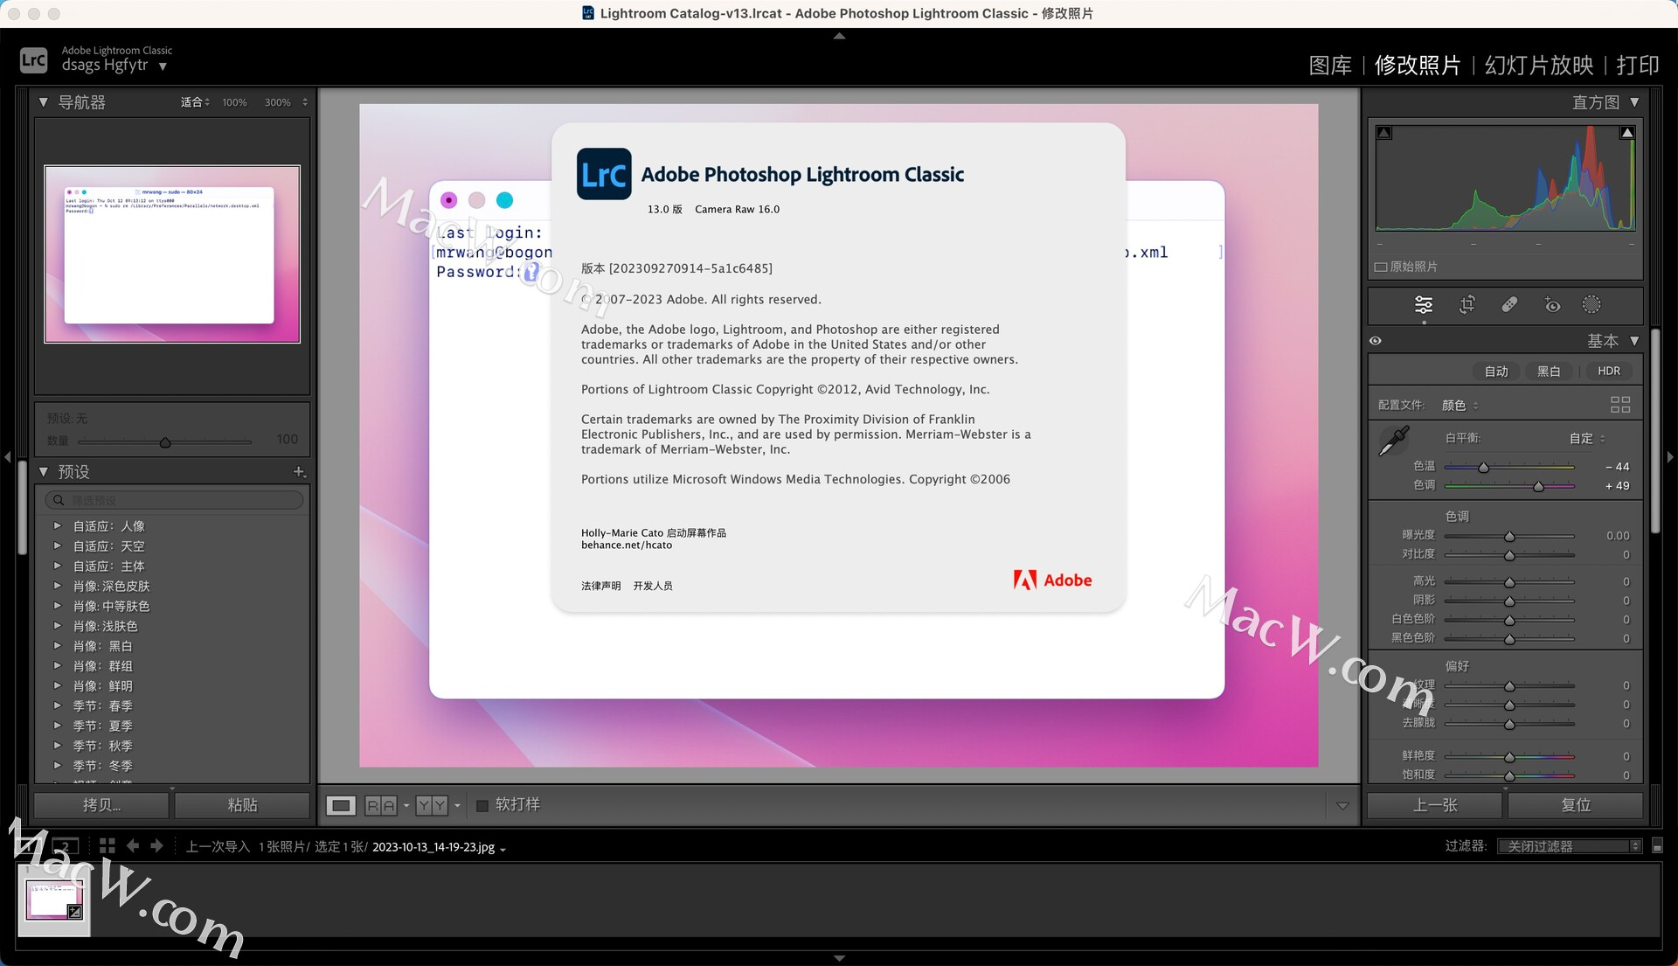Collapse left panel using edge arrow
Screen dimensions: 1678x966
pos(7,456)
